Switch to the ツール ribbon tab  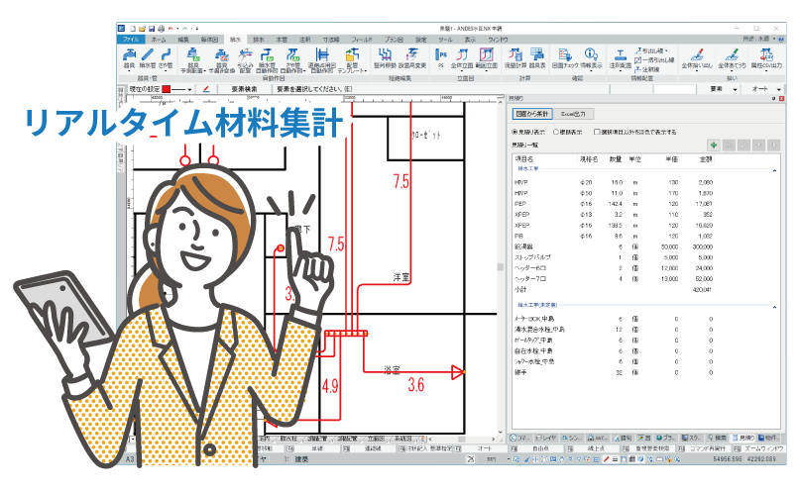(445, 40)
